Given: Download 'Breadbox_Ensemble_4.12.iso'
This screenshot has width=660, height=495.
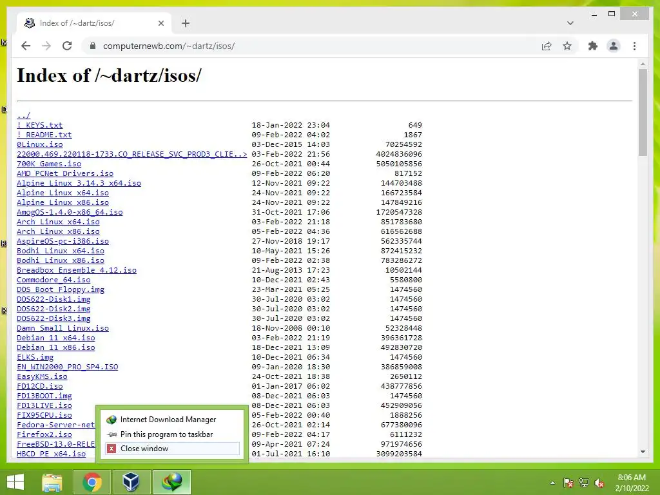Looking at the screenshot, I should [77, 270].
